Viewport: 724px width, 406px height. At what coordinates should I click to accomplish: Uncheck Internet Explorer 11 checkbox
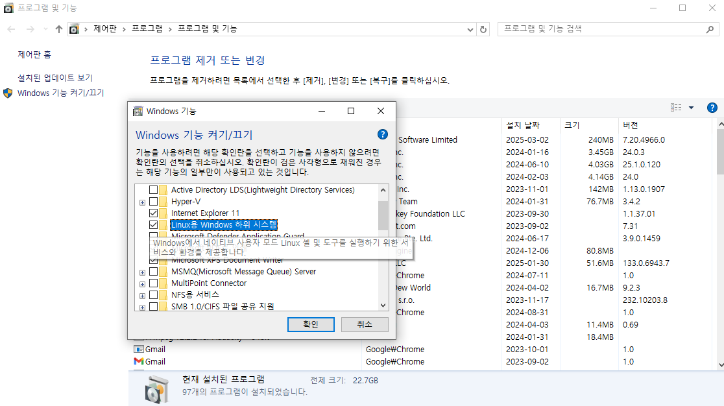coord(153,213)
